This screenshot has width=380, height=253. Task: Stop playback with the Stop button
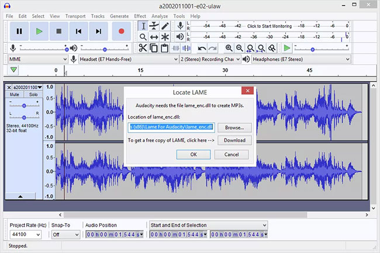[58, 31]
